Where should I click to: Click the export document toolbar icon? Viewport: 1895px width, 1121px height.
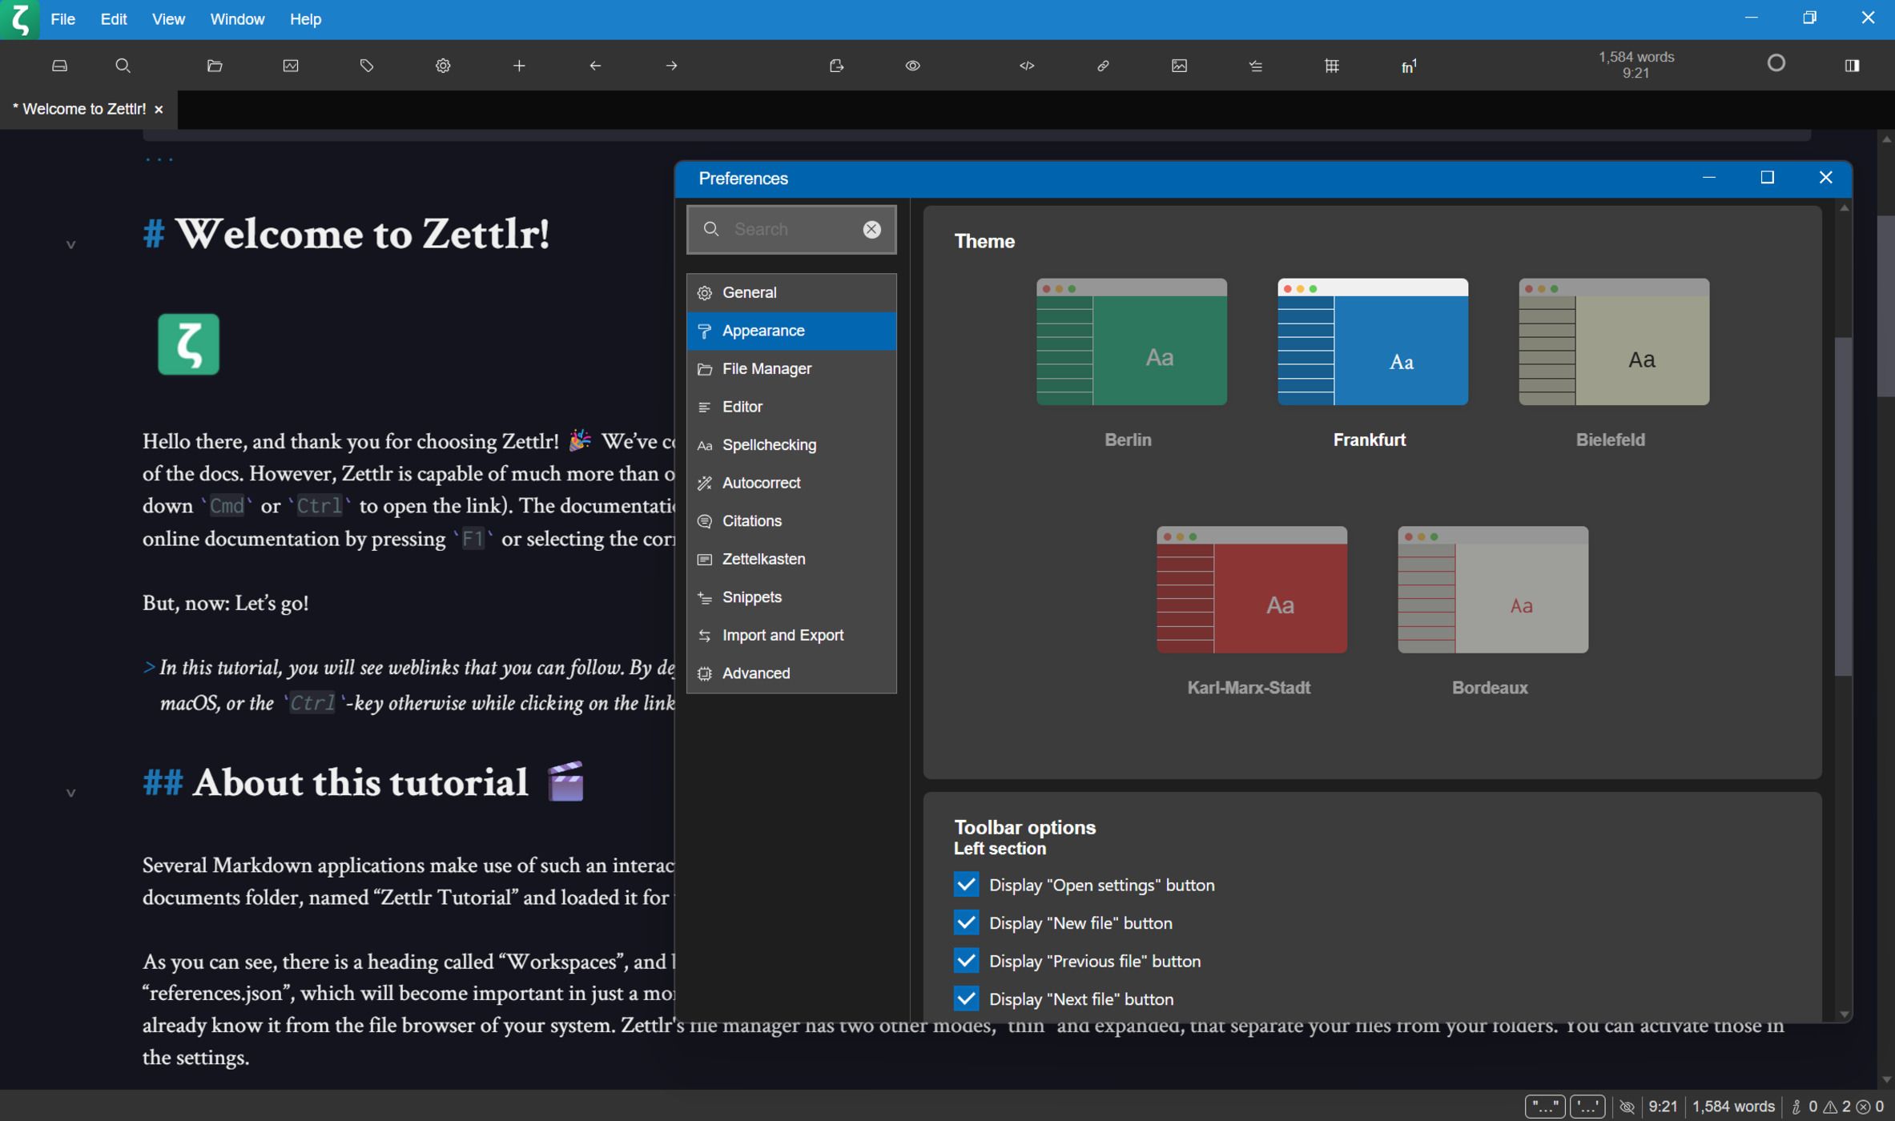pos(837,66)
